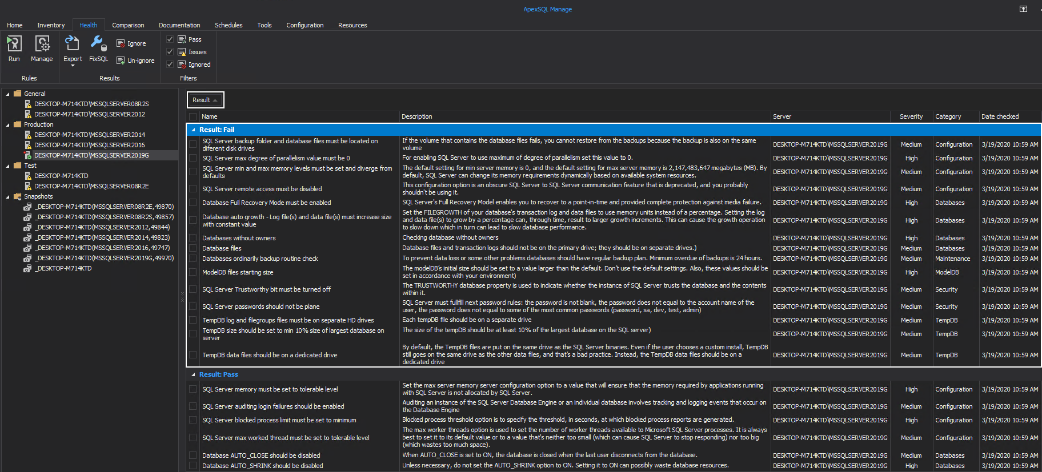Check the ModelDB files starting size row checkbox

[193, 272]
